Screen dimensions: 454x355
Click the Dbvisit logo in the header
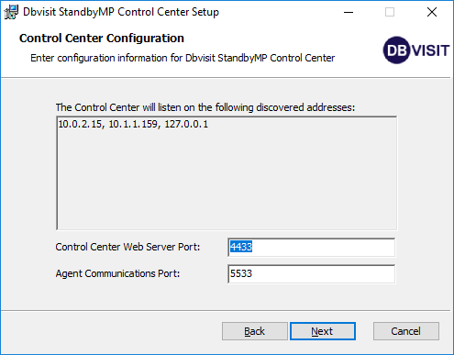click(x=416, y=50)
